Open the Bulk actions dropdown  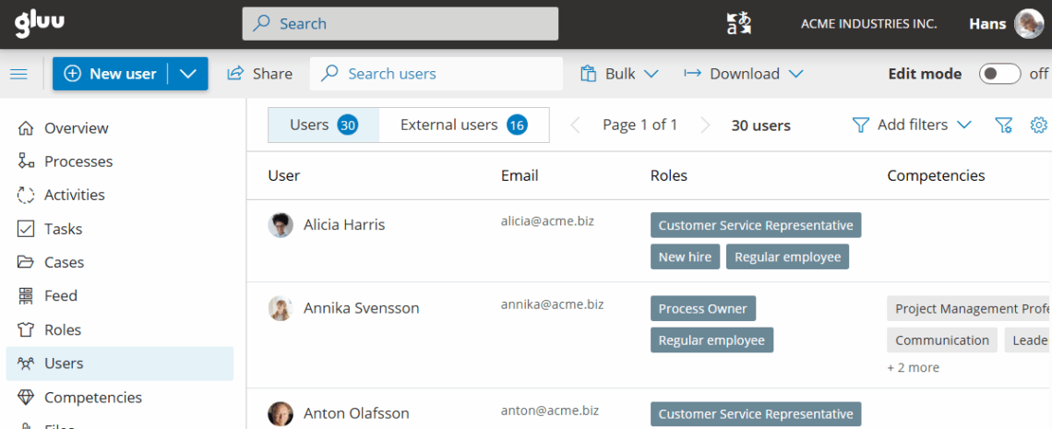(619, 74)
